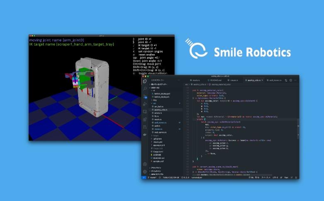Open Cargo.toml in the file tree
The width and height of the screenshot is (324, 201).
tap(158, 152)
